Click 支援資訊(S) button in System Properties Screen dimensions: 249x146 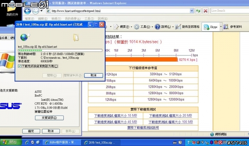(49, 118)
